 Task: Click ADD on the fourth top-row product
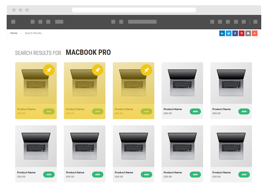point(195,112)
